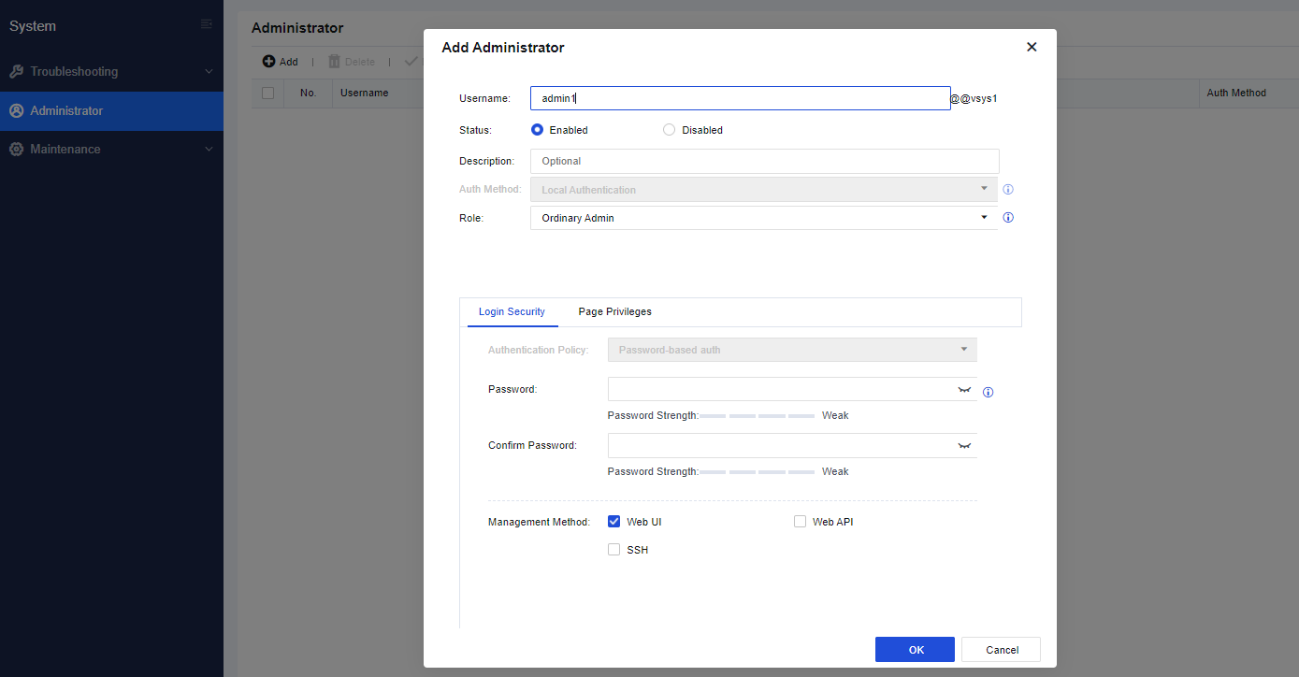This screenshot has width=1299, height=677.
Task: Show password using eye icon in Password field
Action: coord(964,390)
